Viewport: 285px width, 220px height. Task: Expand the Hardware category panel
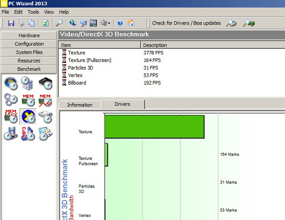click(x=29, y=35)
